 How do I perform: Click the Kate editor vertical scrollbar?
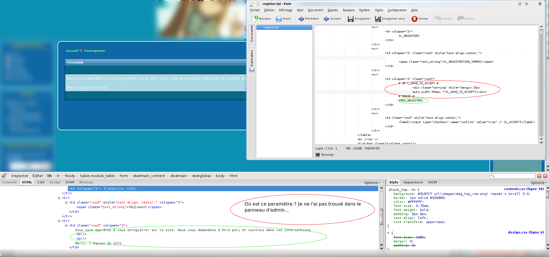[x=541, y=83]
